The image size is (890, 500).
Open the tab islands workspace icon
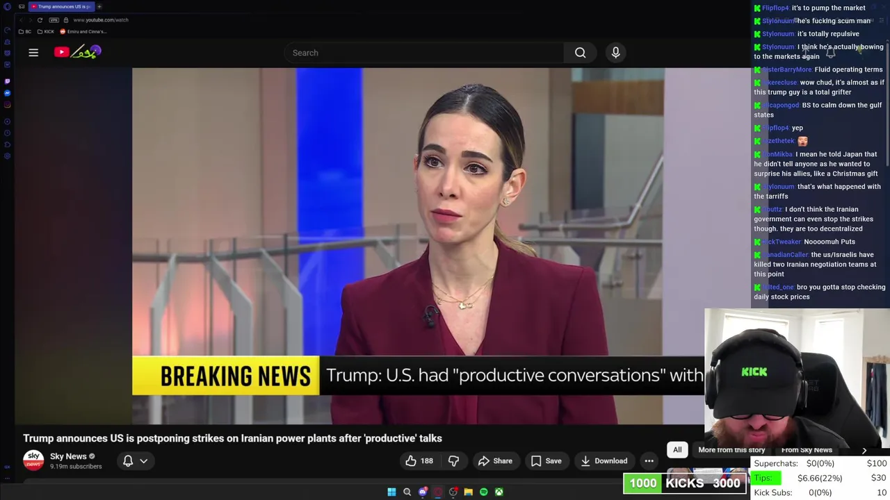(22, 6)
